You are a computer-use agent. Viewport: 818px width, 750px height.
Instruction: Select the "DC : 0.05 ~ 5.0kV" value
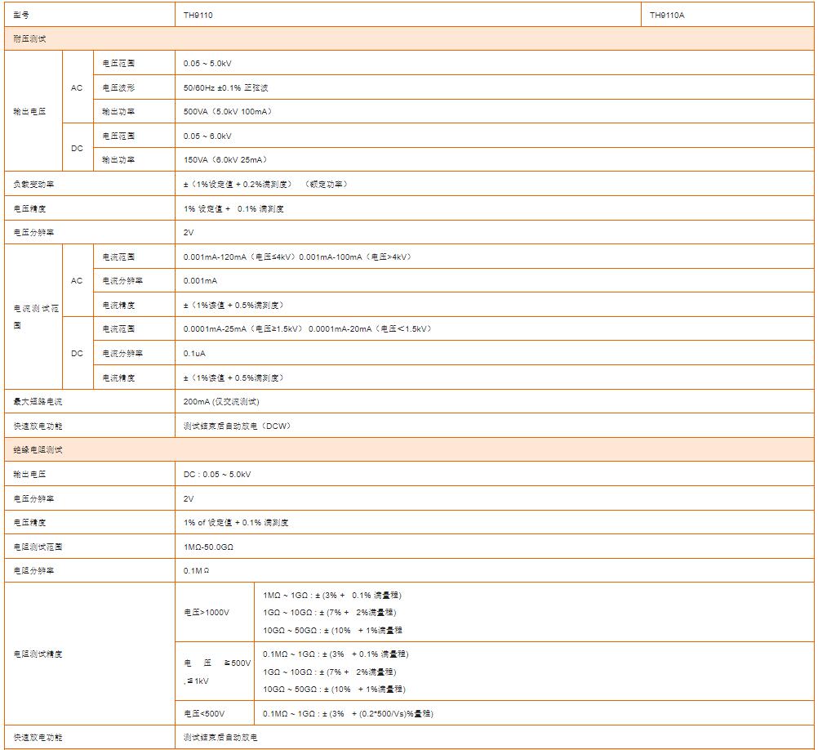217,475
